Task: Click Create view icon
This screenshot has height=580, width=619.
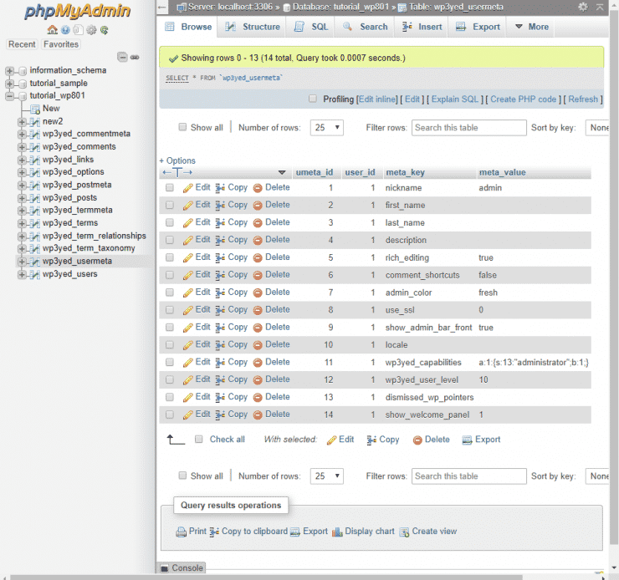Action: (x=404, y=532)
